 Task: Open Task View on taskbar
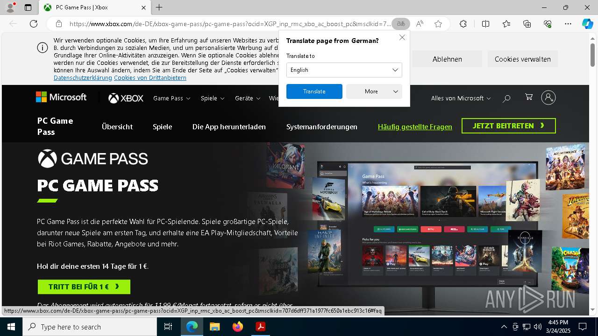(168, 327)
